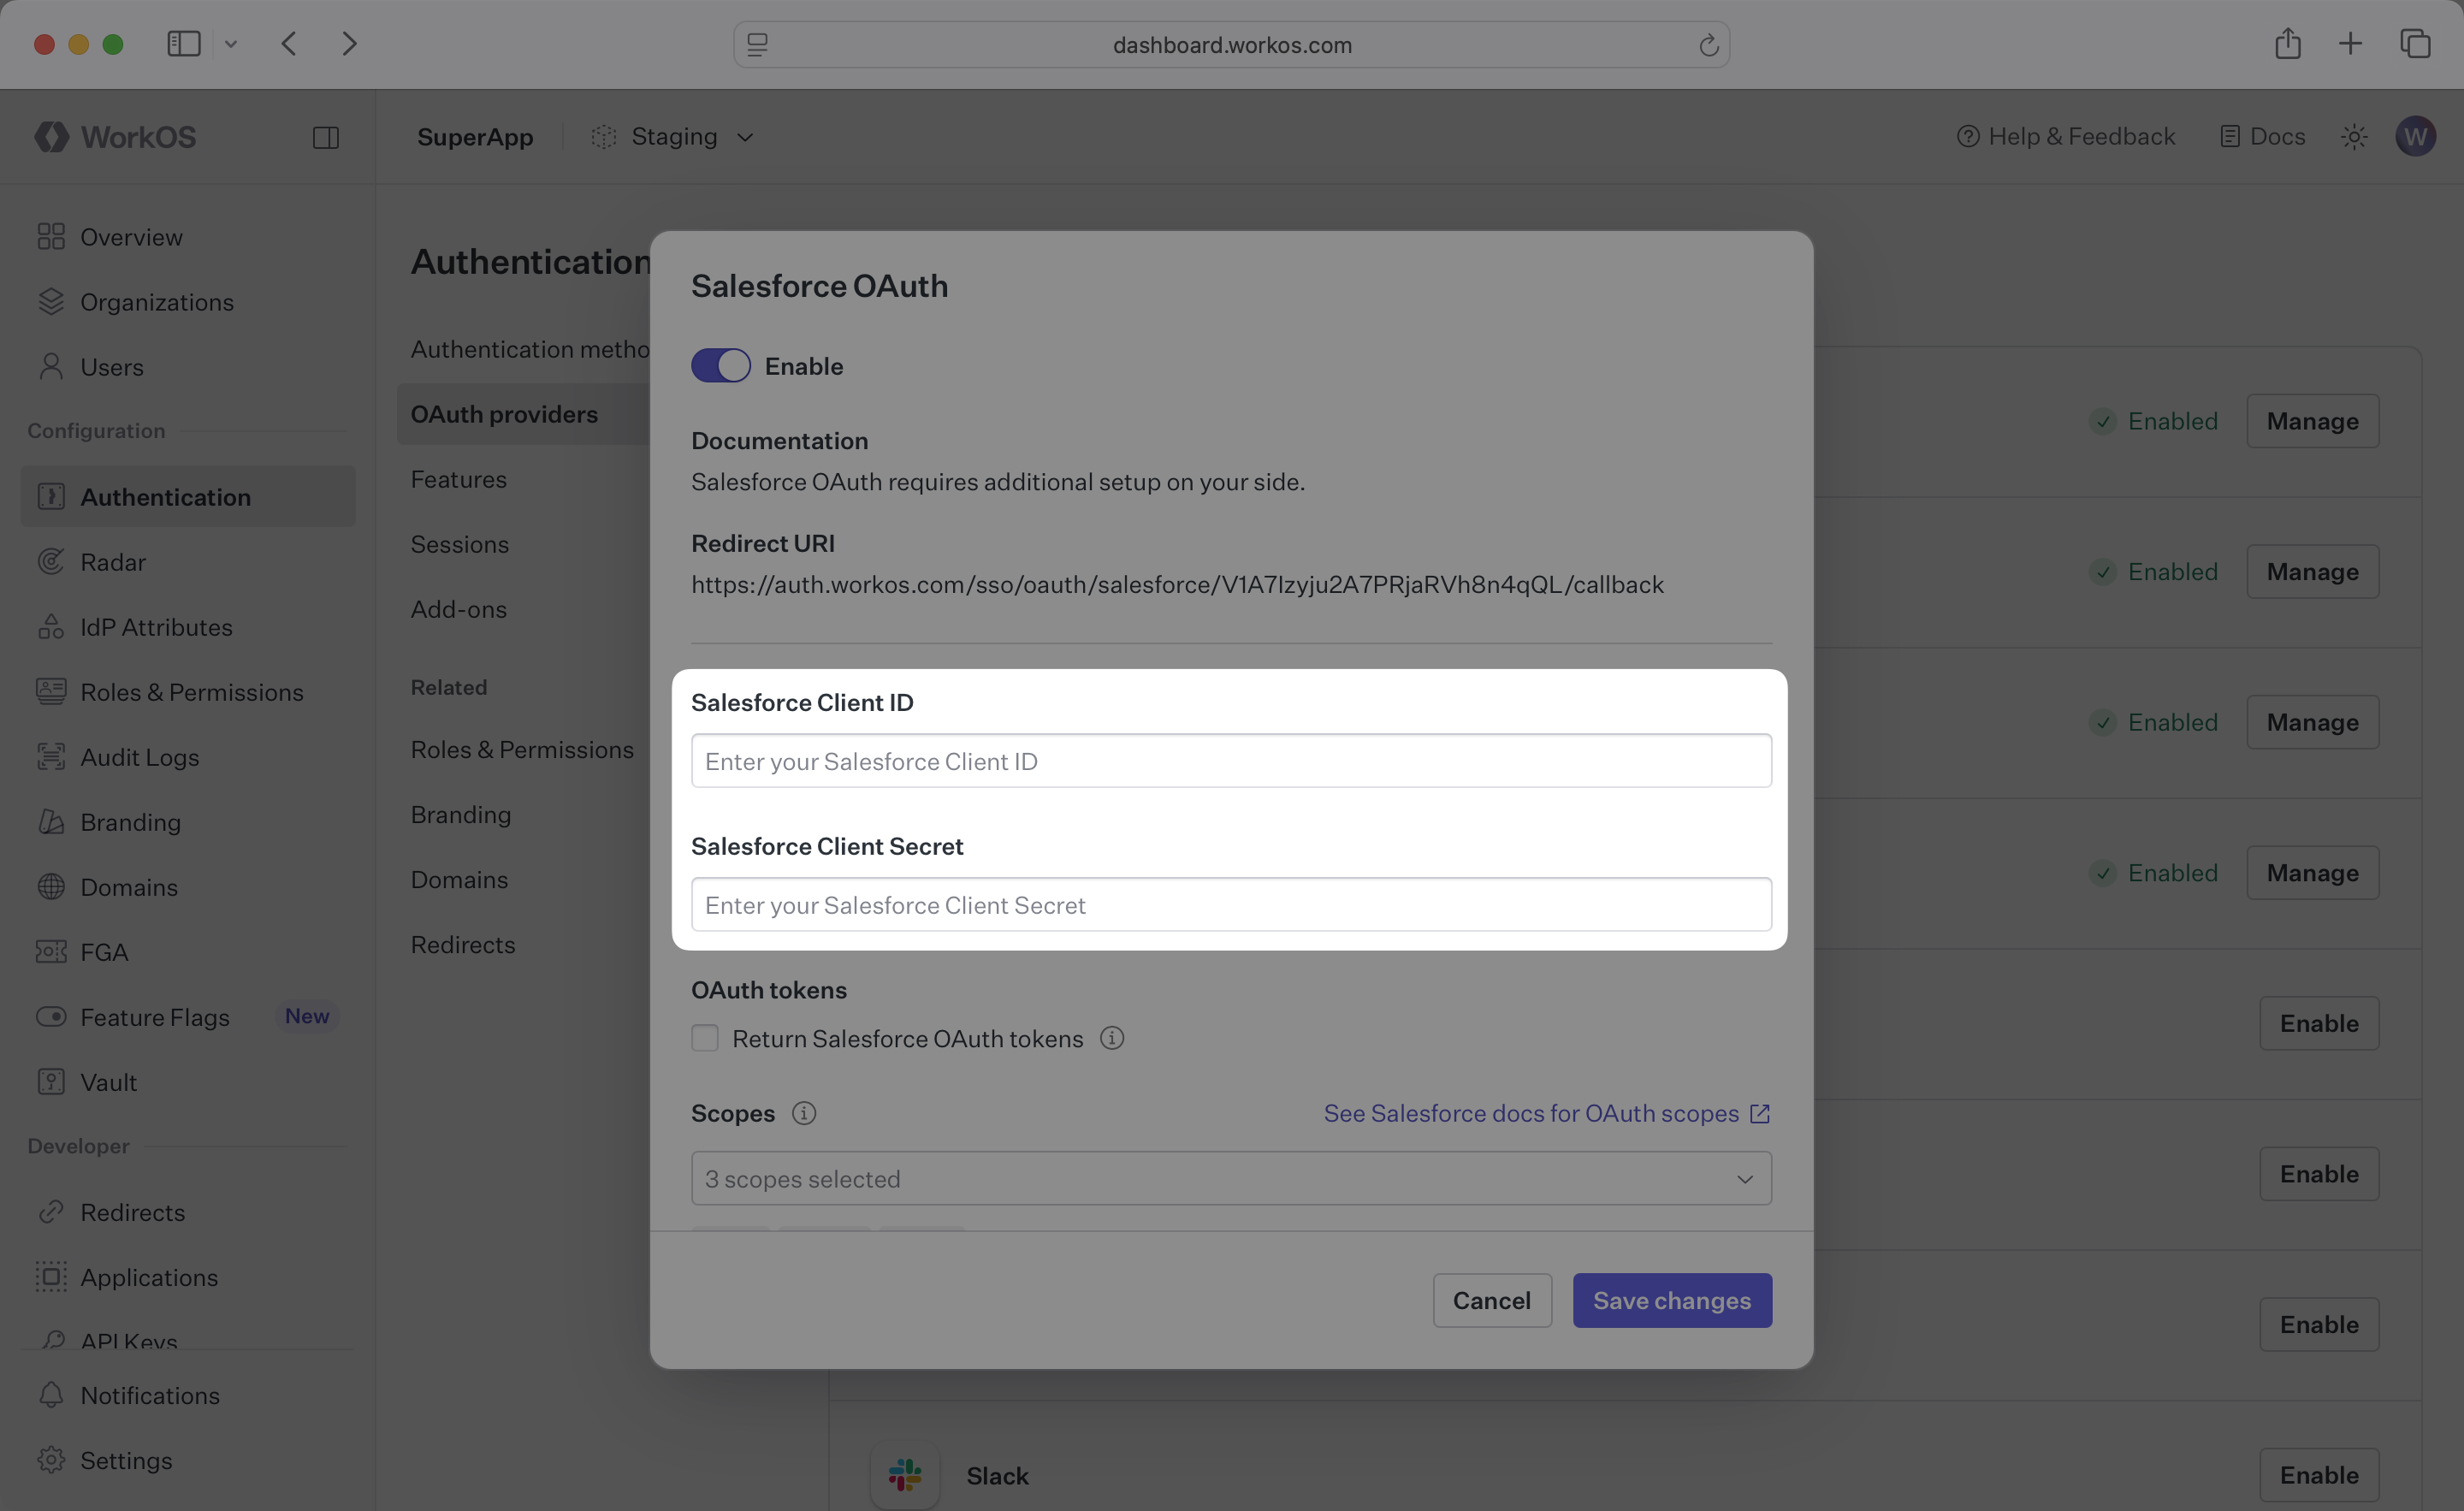Open Organizations in the sidebar menu
2464x1511 pixels.
(x=157, y=302)
